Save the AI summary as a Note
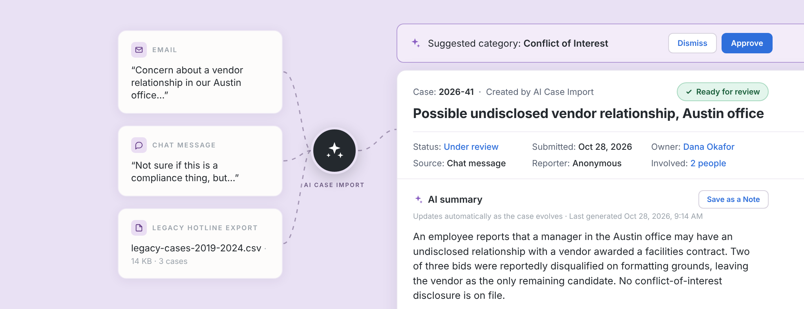The height and width of the screenshot is (309, 804). coord(733,199)
